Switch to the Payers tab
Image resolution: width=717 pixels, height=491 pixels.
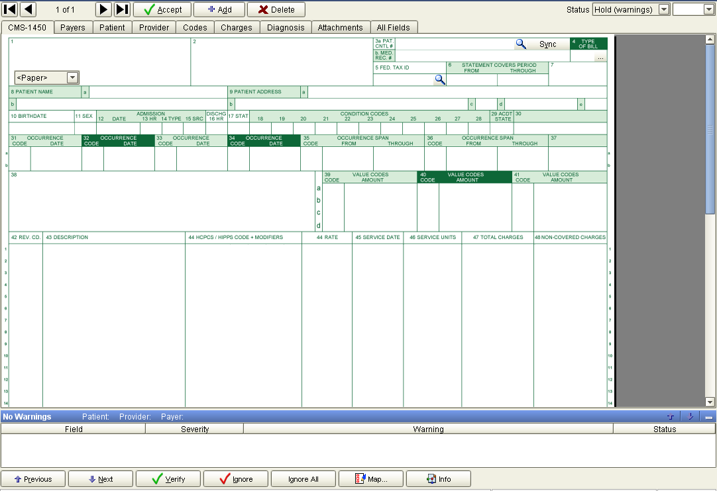tap(73, 28)
